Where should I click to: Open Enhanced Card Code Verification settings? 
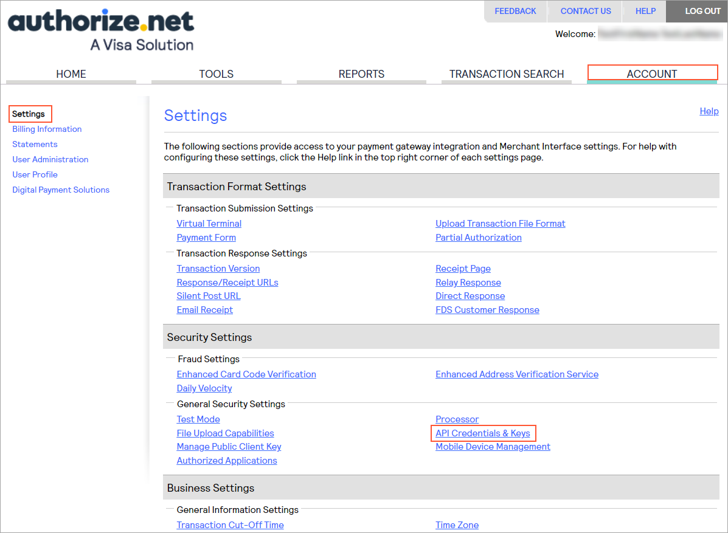tap(246, 374)
